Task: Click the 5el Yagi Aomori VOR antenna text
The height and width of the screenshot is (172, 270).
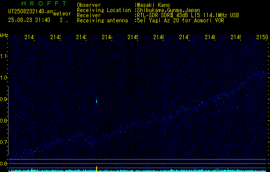Action: [x=180, y=21]
